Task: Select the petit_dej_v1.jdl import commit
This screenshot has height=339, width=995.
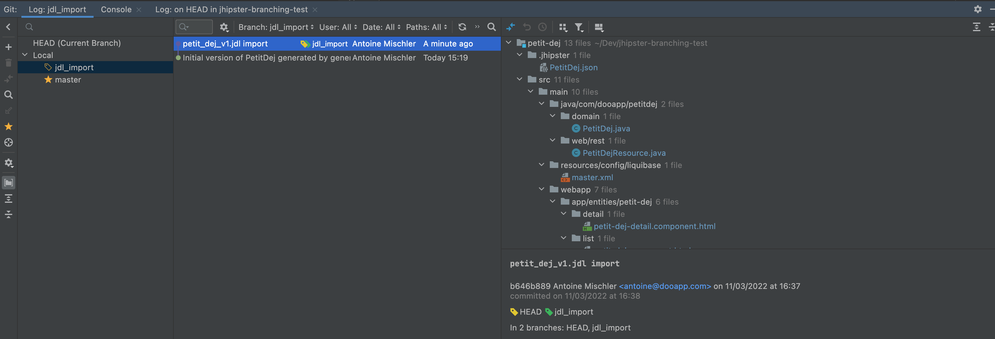Action: click(x=337, y=44)
